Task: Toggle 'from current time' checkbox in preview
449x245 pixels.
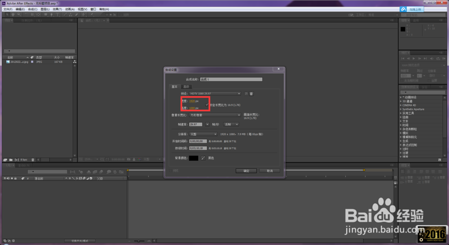Action: [402, 81]
